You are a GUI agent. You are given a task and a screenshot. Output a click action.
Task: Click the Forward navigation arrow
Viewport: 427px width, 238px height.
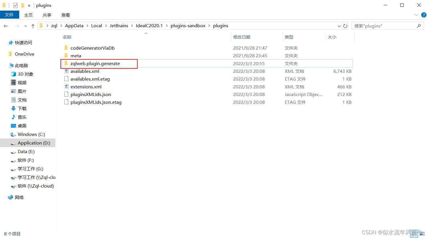click(x=17, y=26)
